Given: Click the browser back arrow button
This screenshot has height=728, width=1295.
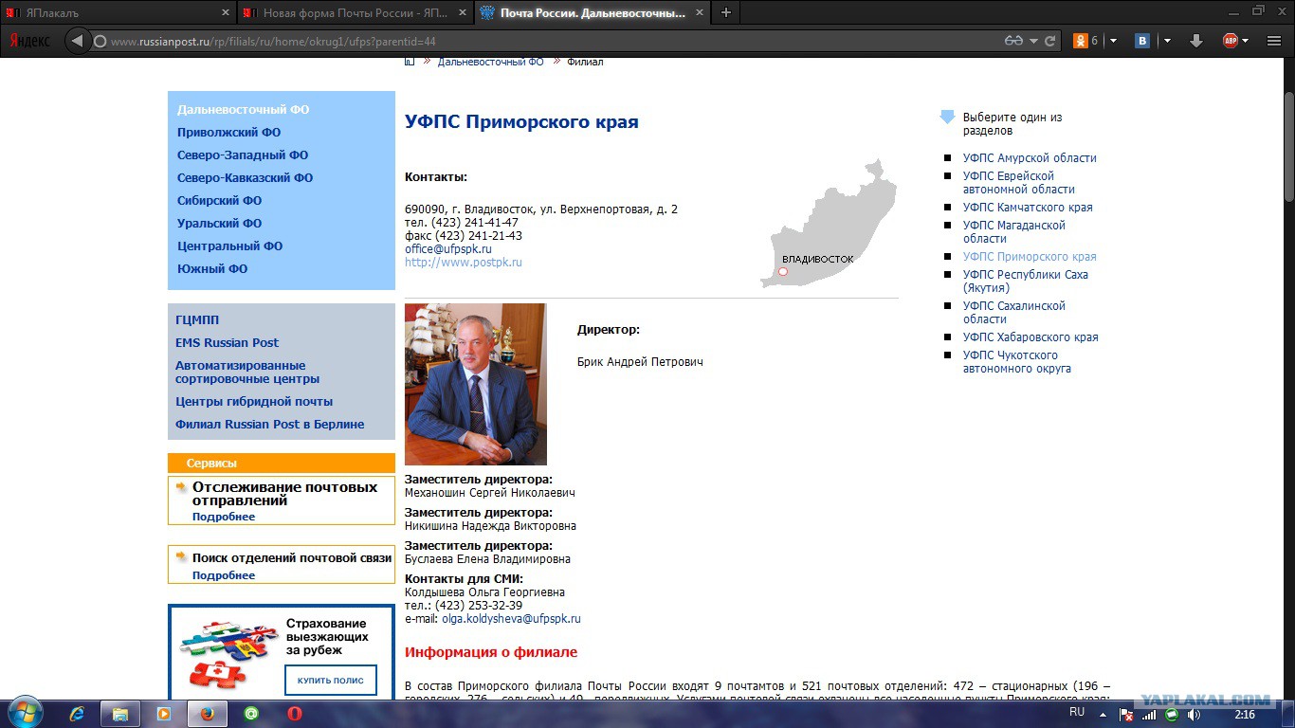Looking at the screenshot, I should tap(78, 41).
